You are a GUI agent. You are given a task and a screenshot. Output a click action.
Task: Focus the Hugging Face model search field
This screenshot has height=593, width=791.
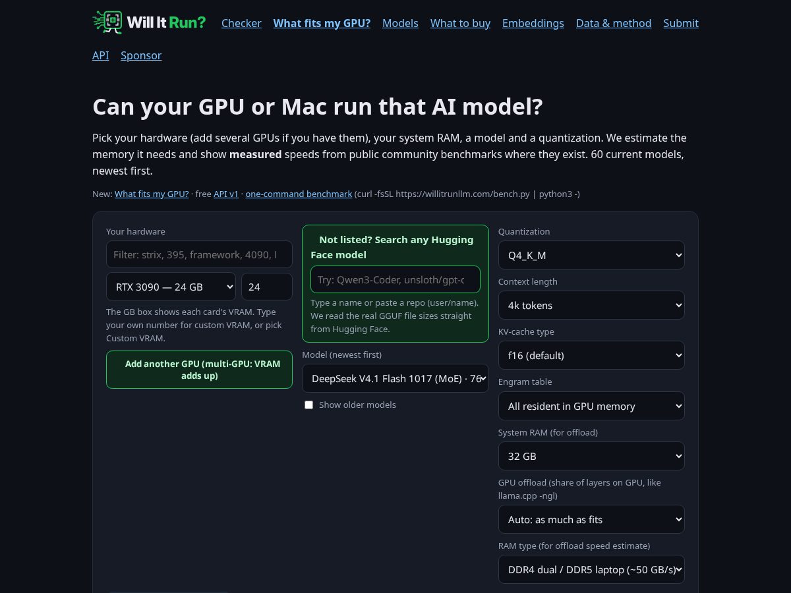[395, 279]
